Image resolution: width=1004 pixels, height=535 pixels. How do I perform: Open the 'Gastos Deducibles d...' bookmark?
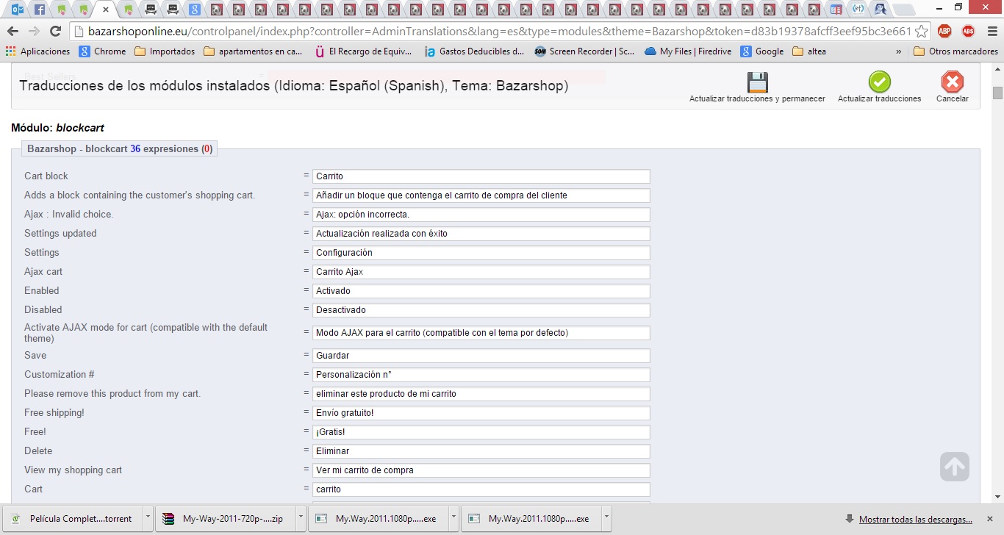point(475,51)
